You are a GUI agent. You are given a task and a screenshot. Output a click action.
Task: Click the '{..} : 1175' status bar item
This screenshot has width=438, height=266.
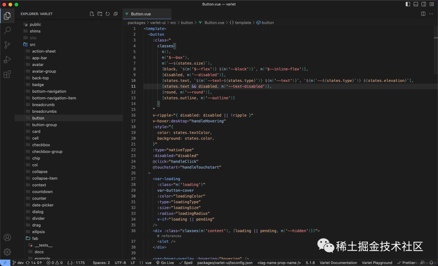pyautogui.click(x=76, y=263)
